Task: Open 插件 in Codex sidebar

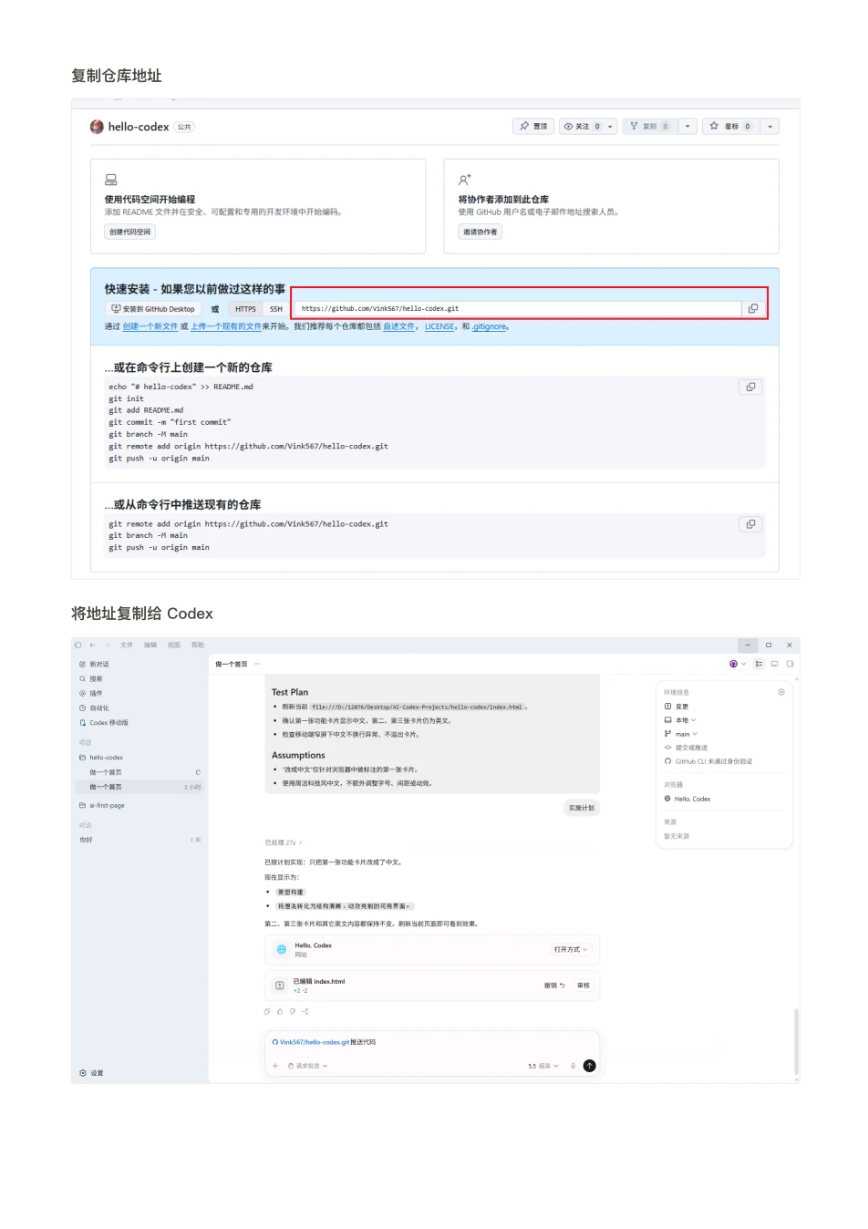Action: click(x=91, y=693)
